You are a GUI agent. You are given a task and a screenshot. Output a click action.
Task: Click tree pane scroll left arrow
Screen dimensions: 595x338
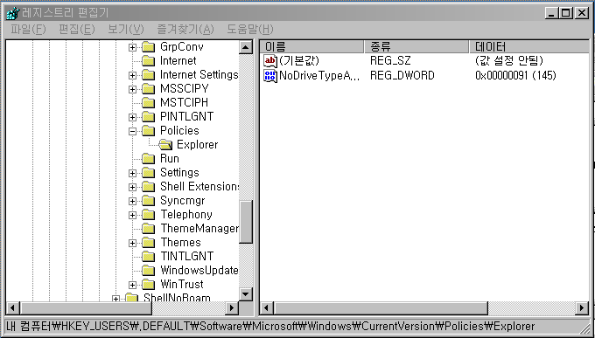[13, 307]
